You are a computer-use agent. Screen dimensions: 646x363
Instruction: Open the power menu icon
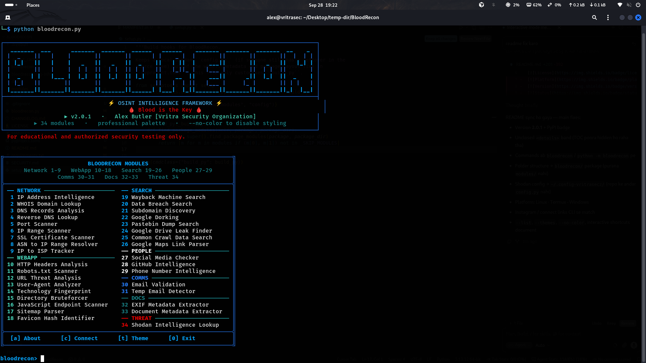tap(638, 5)
